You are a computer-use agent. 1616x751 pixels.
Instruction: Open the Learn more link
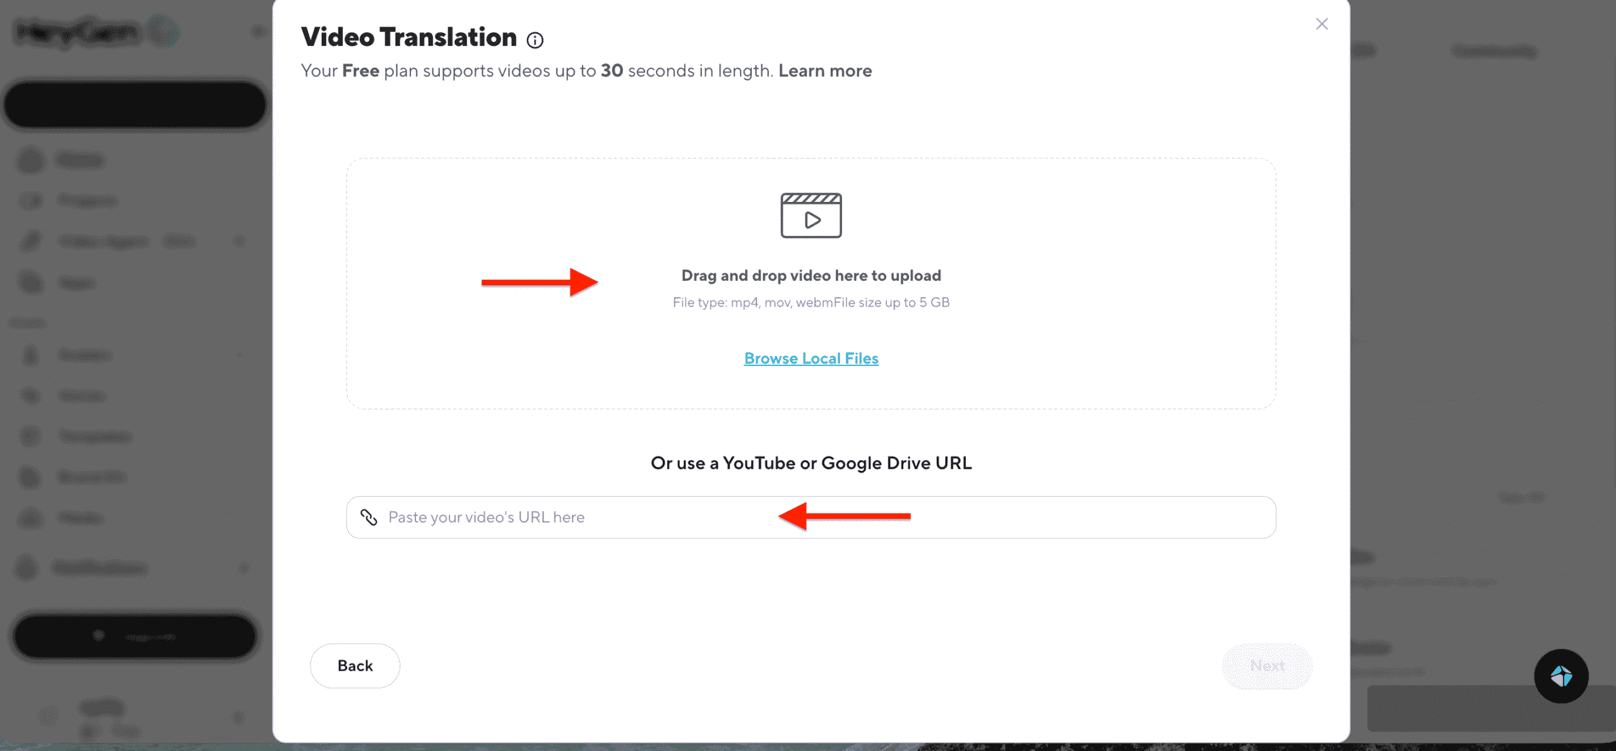pos(824,71)
